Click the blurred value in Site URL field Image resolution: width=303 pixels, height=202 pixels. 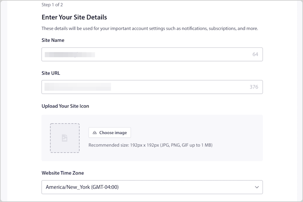tap(78, 87)
